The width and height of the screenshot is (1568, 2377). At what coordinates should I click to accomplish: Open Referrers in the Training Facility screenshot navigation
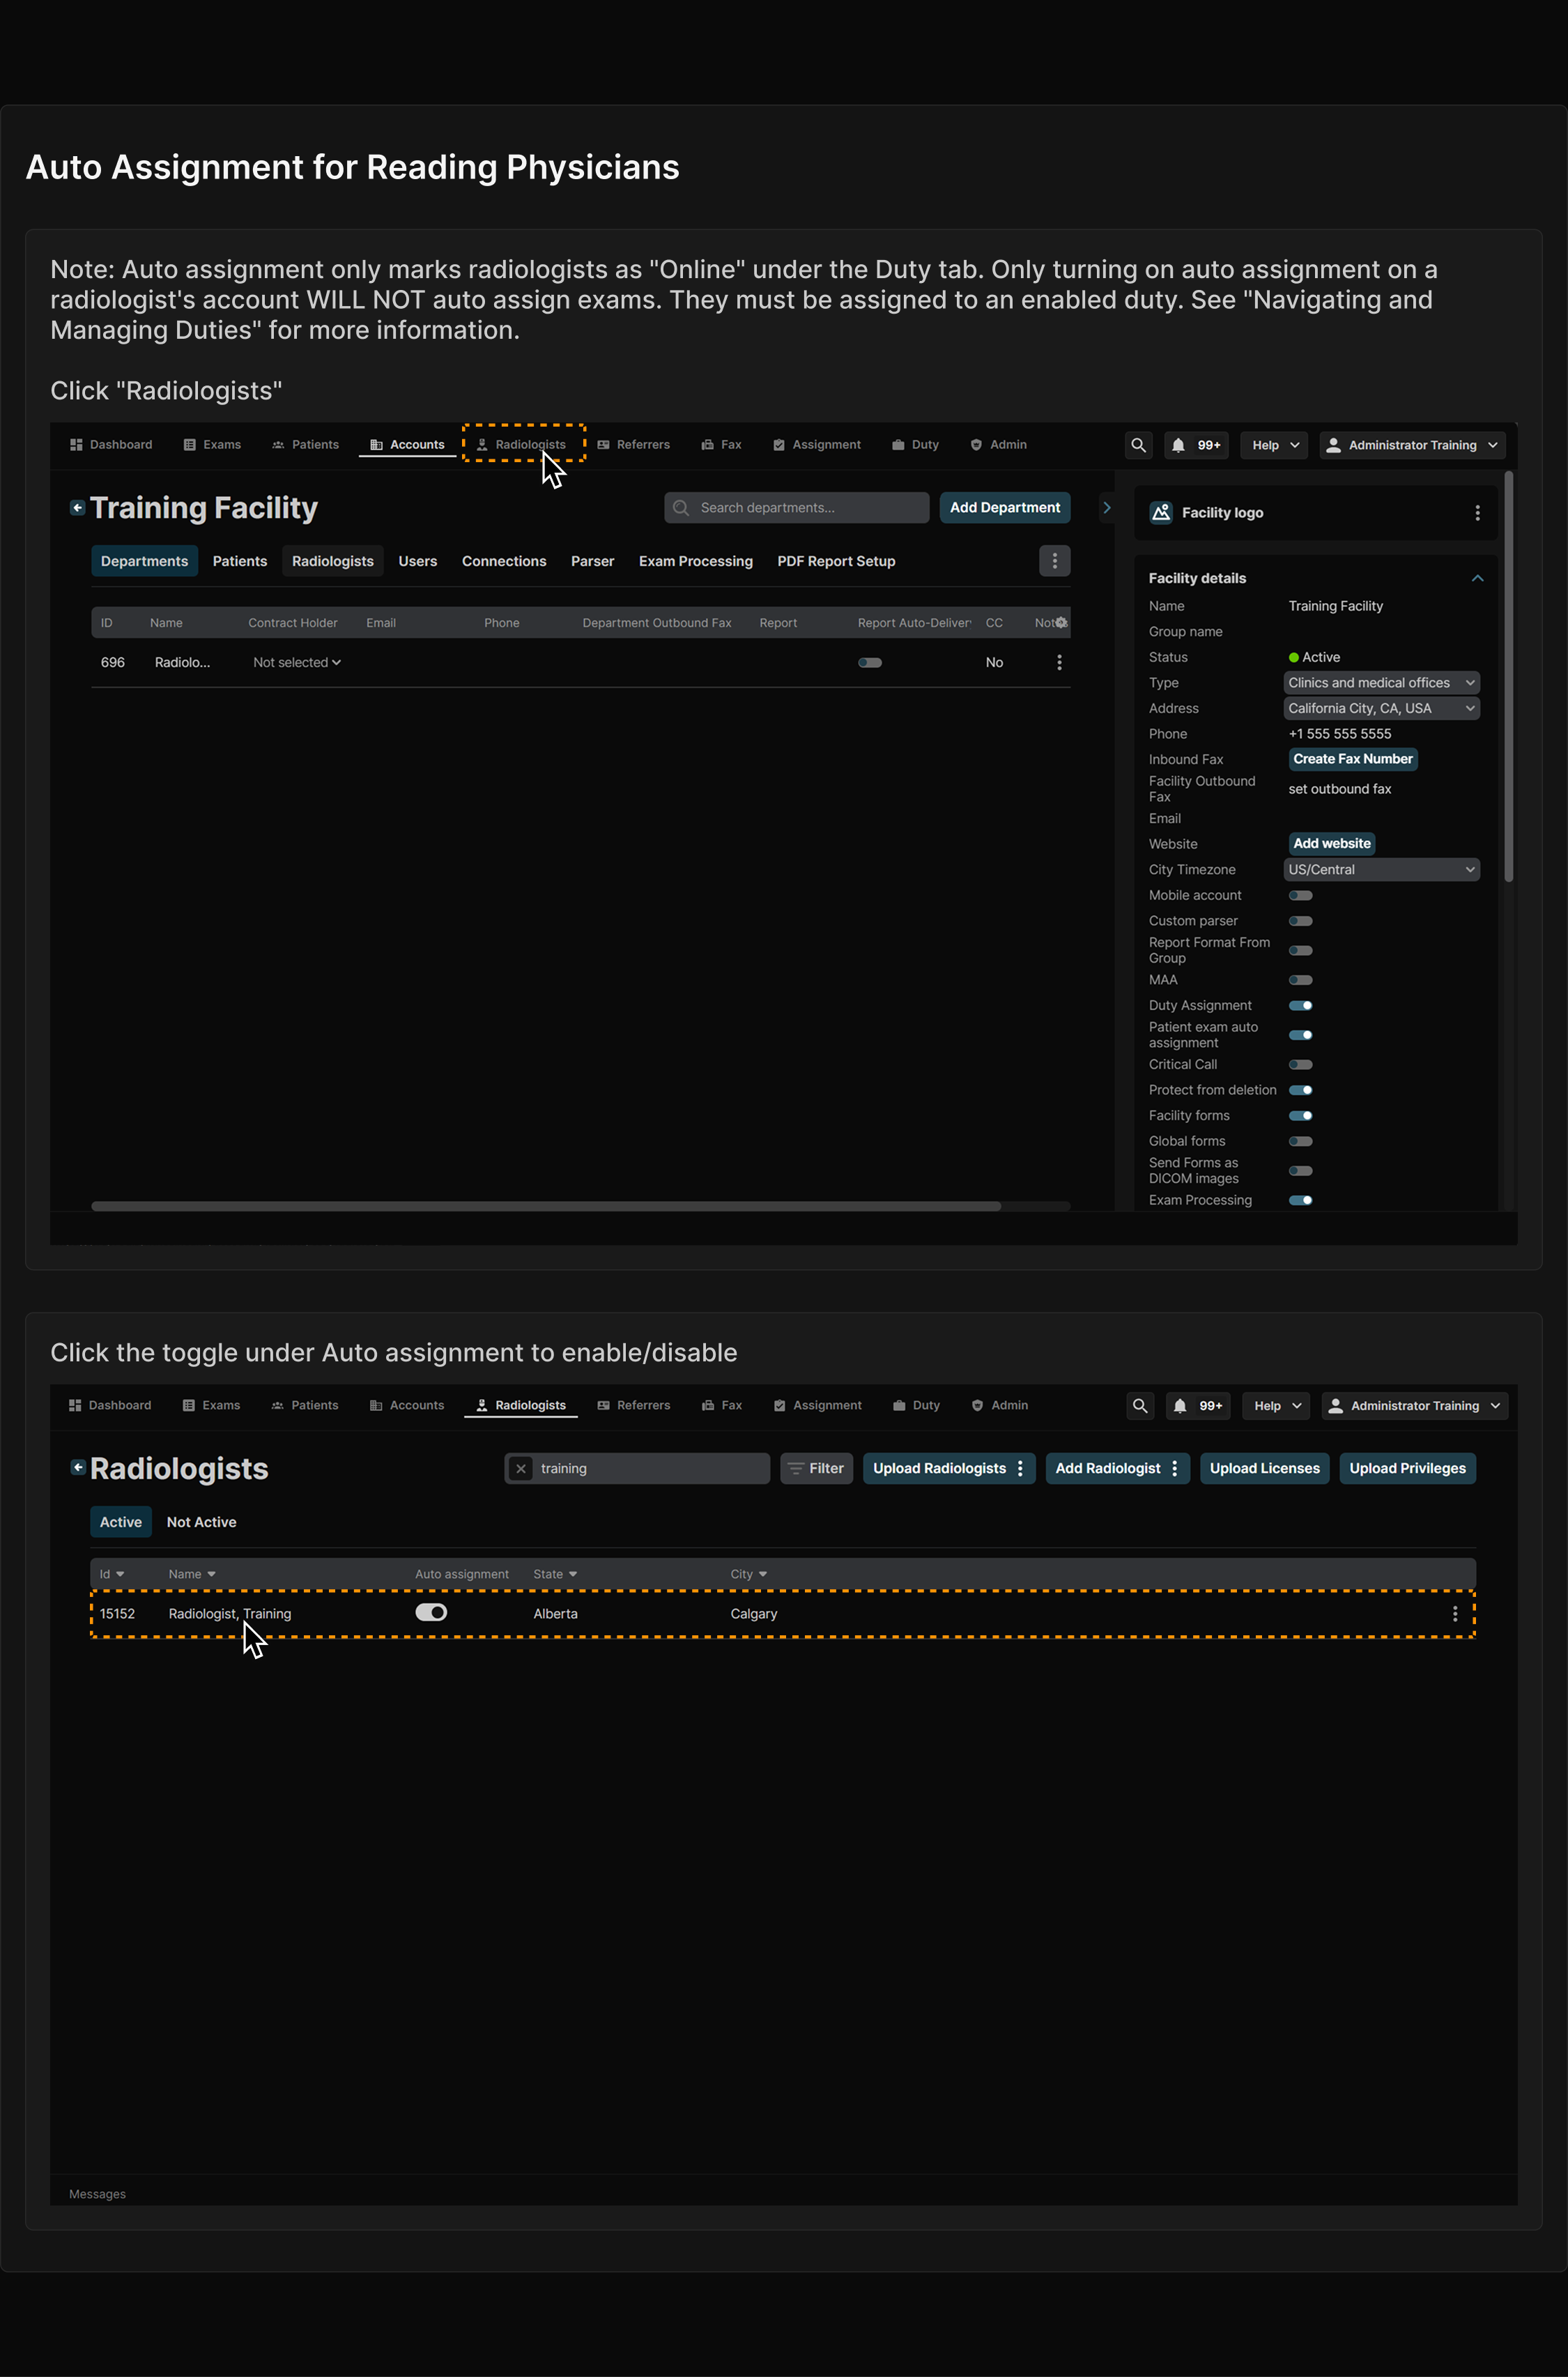click(634, 444)
